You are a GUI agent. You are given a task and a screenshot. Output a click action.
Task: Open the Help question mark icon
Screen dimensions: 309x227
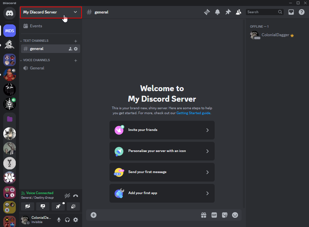[x=301, y=12]
